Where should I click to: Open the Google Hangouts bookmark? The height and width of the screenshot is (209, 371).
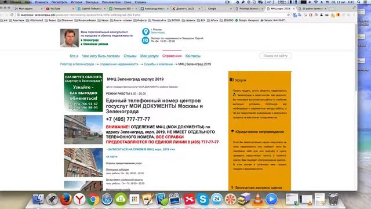pos(247,20)
